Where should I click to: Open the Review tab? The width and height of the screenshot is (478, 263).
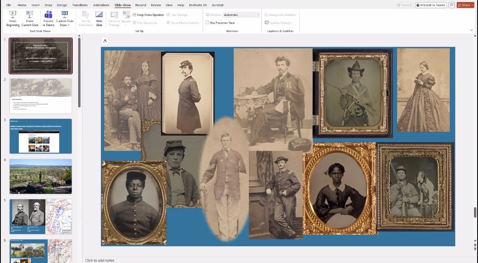[156, 5]
